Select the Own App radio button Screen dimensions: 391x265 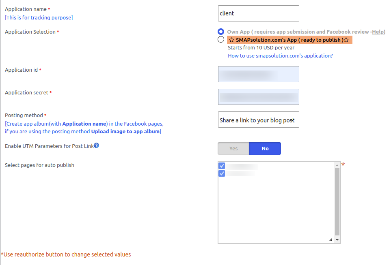[x=221, y=32]
